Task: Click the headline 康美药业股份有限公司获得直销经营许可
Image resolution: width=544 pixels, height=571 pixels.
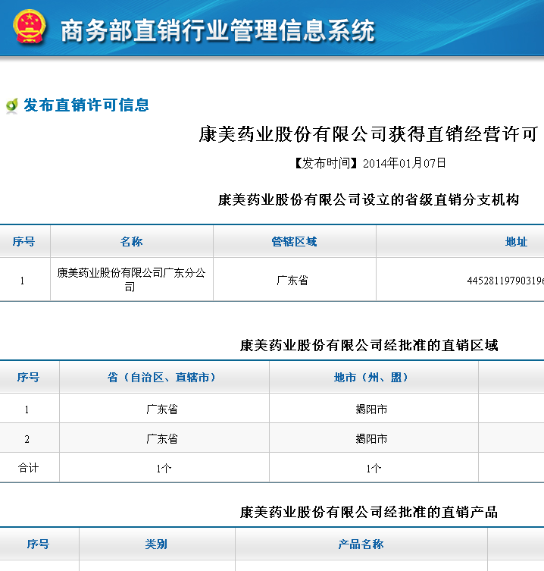Action: (367, 134)
